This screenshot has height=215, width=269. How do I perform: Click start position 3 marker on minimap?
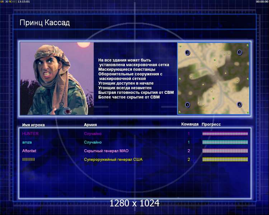240,52
